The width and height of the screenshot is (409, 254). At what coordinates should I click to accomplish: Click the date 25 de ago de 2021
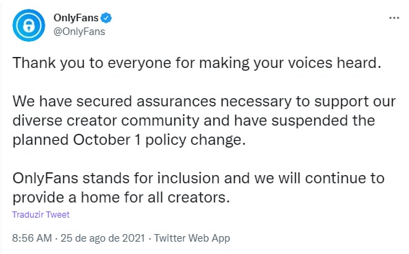tap(102, 238)
